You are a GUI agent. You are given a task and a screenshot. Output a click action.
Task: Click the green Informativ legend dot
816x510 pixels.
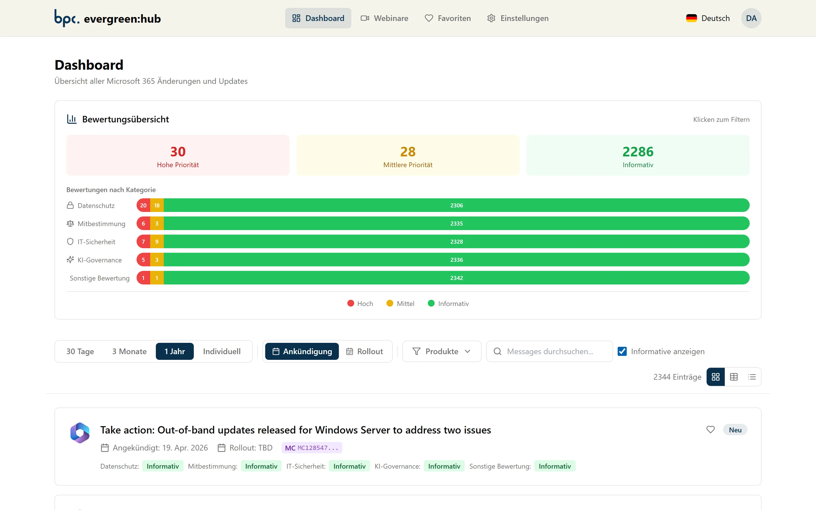pos(431,303)
